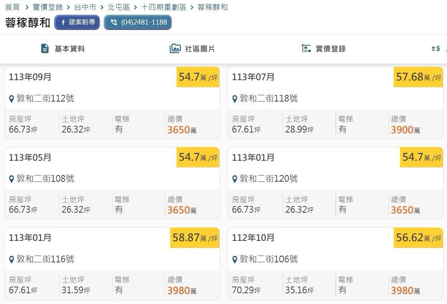Viewport: 447px width, 304px height.
Task: Click the 社區圖片 gallery icon
Action: pyautogui.click(x=175, y=48)
